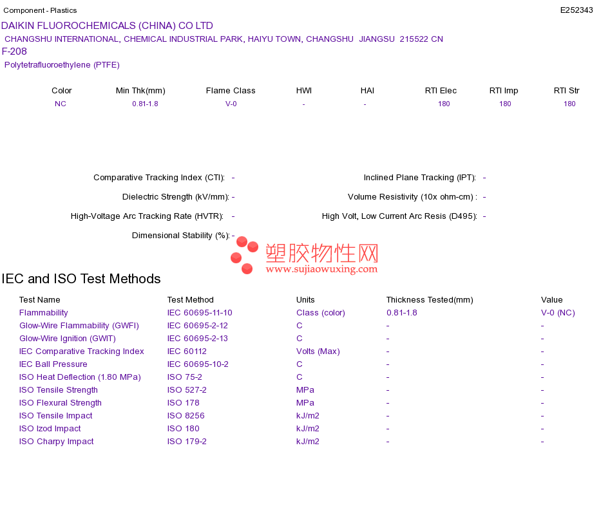Screen dimensions: 612x515
Task: Click Dimensional Stability (%) label
Action: pos(181,235)
